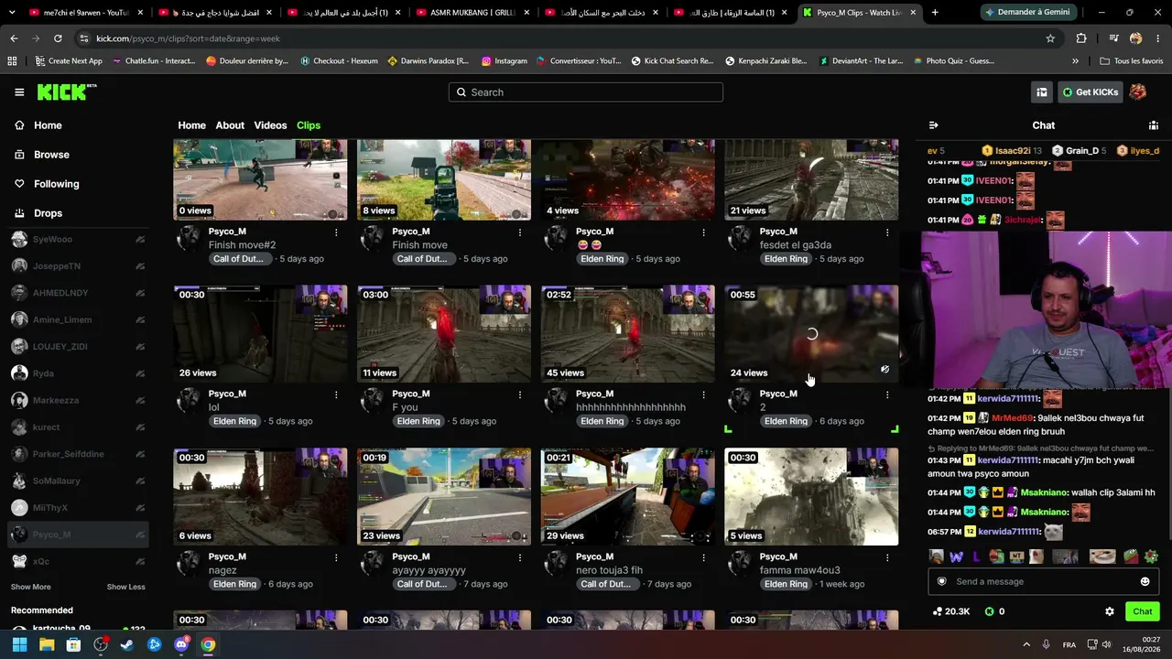1172x659 pixels.
Task: Open Windows Start menu
Action: [19, 644]
